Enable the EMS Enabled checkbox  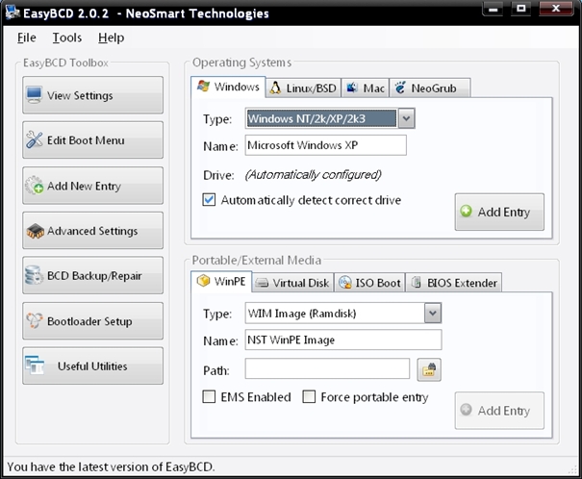[209, 396]
